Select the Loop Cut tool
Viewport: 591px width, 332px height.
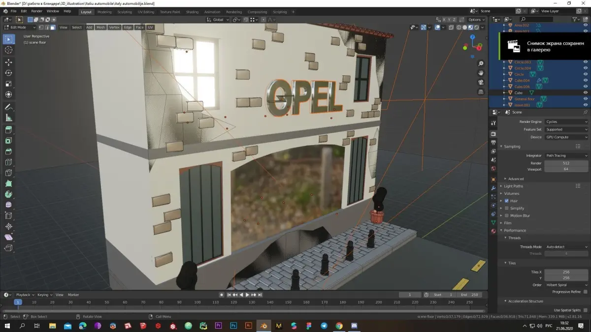pyautogui.click(x=8, y=162)
